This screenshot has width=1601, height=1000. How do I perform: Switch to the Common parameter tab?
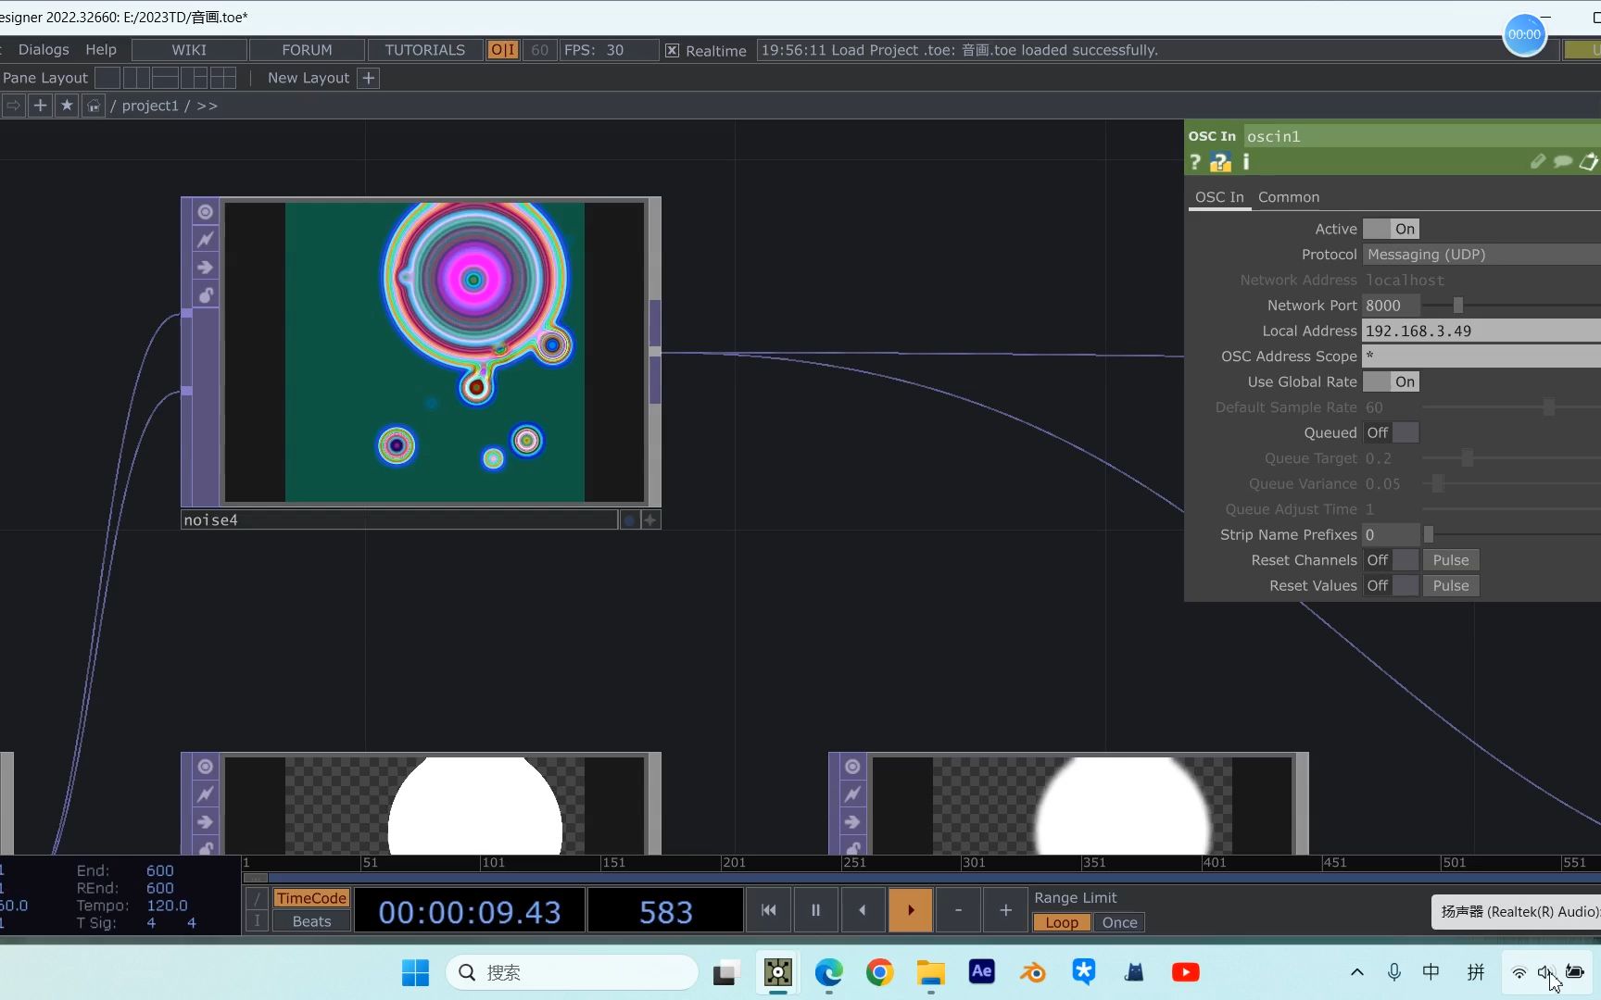coord(1289,196)
